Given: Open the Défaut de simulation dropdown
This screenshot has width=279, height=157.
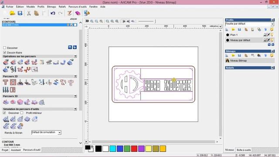Looking at the screenshot, I should 60,133.
